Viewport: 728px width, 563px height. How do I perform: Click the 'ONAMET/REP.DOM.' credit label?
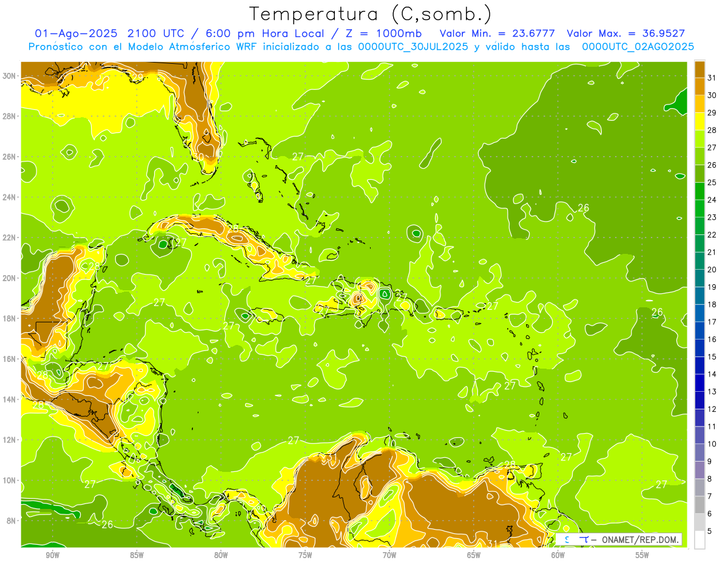(640, 540)
